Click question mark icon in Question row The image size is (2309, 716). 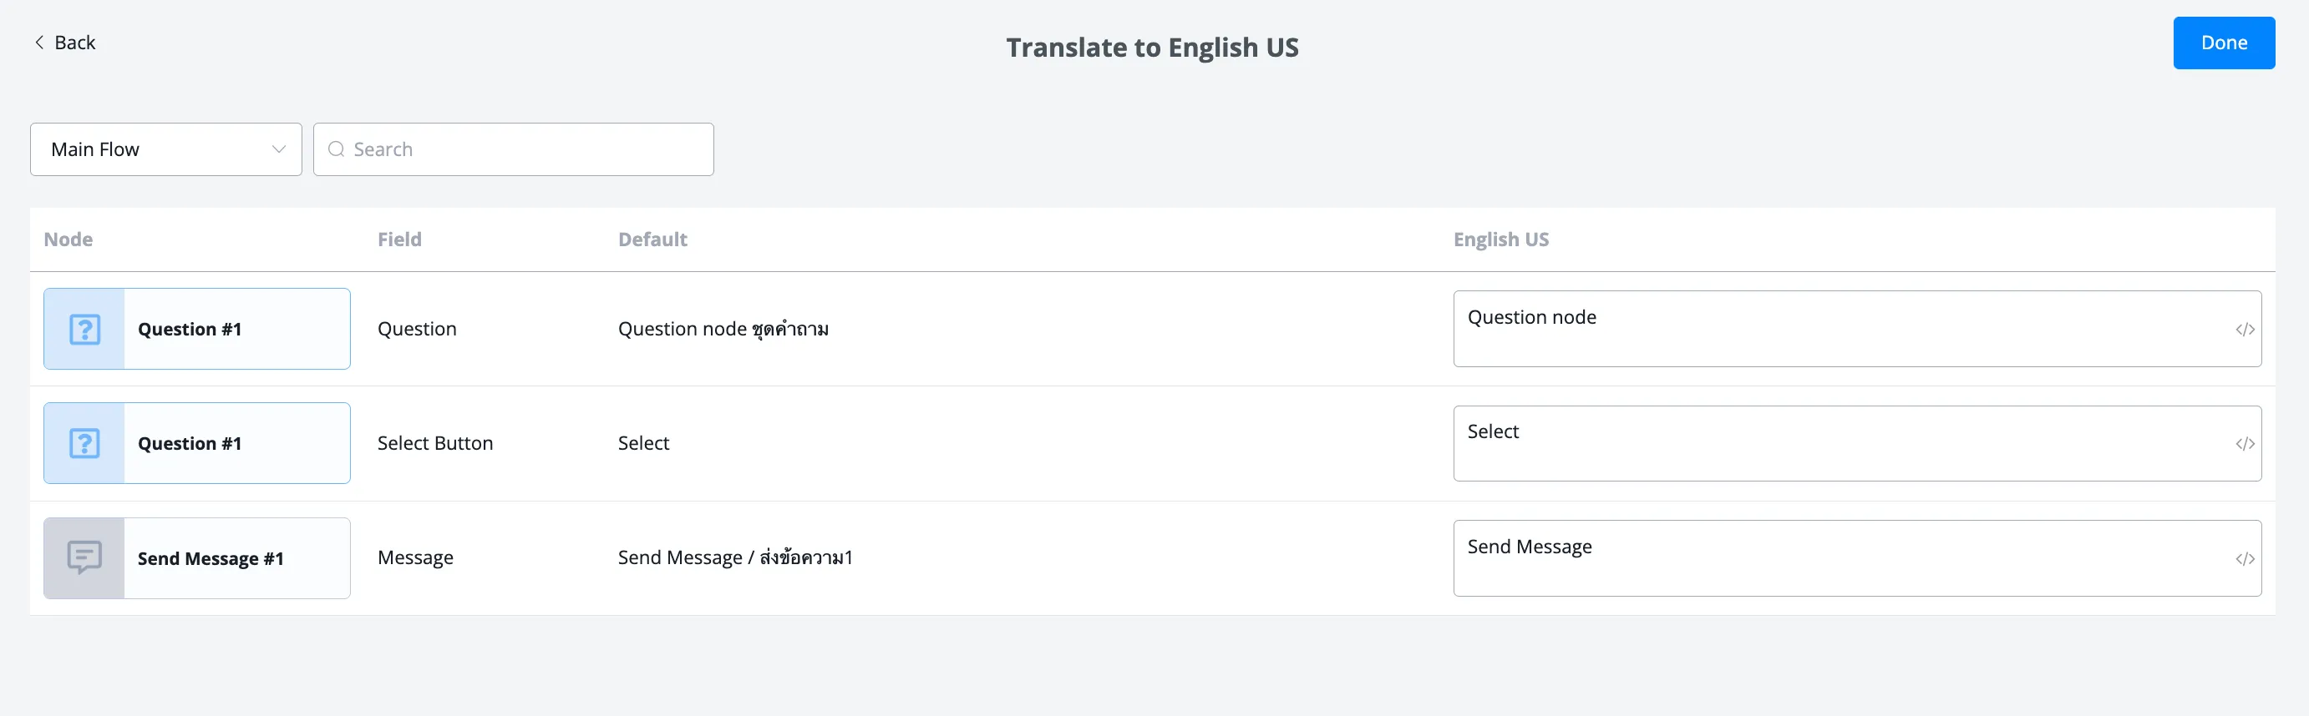coord(84,330)
